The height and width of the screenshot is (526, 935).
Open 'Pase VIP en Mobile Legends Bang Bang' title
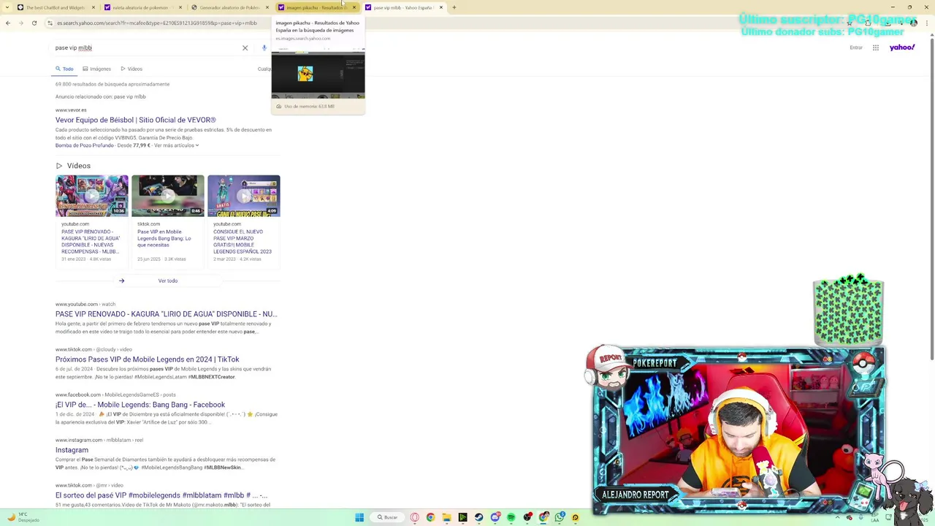pyautogui.click(x=164, y=238)
